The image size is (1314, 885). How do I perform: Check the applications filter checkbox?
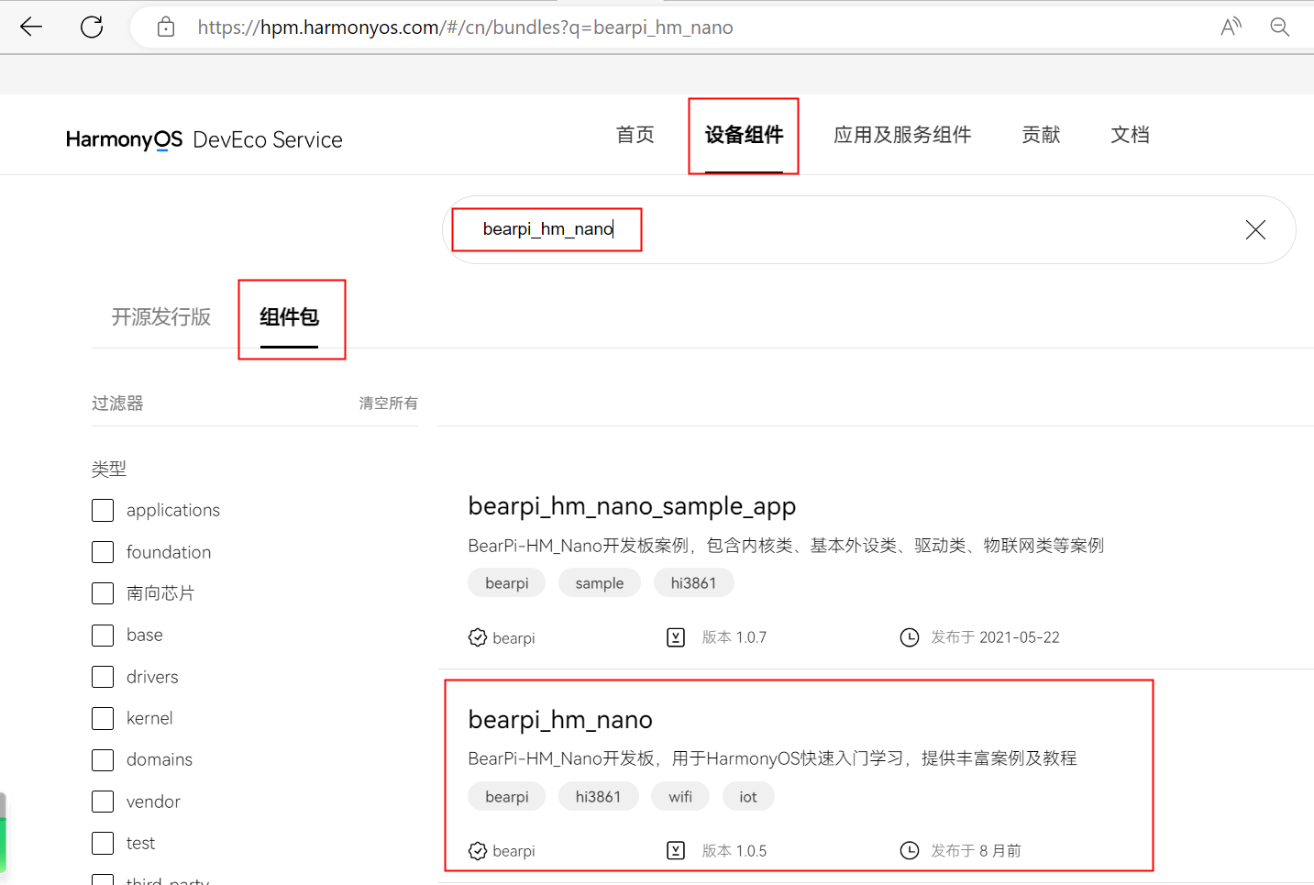pyautogui.click(x=103, y=510)
